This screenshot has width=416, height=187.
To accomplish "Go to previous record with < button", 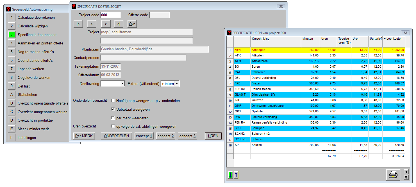I will (92, 24).
